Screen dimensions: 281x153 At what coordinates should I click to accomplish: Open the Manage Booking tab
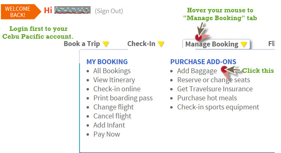216,44
